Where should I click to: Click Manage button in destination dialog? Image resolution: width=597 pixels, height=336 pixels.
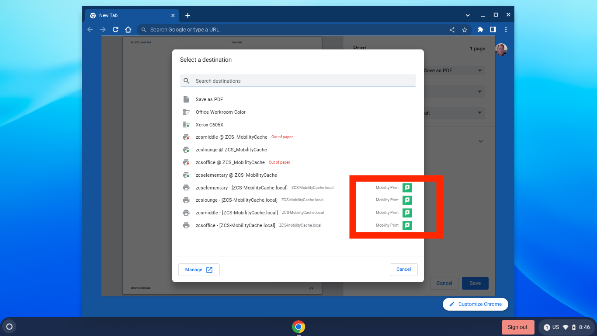click(199, 269)
